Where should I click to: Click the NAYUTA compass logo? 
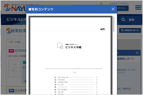click(7, 8)
